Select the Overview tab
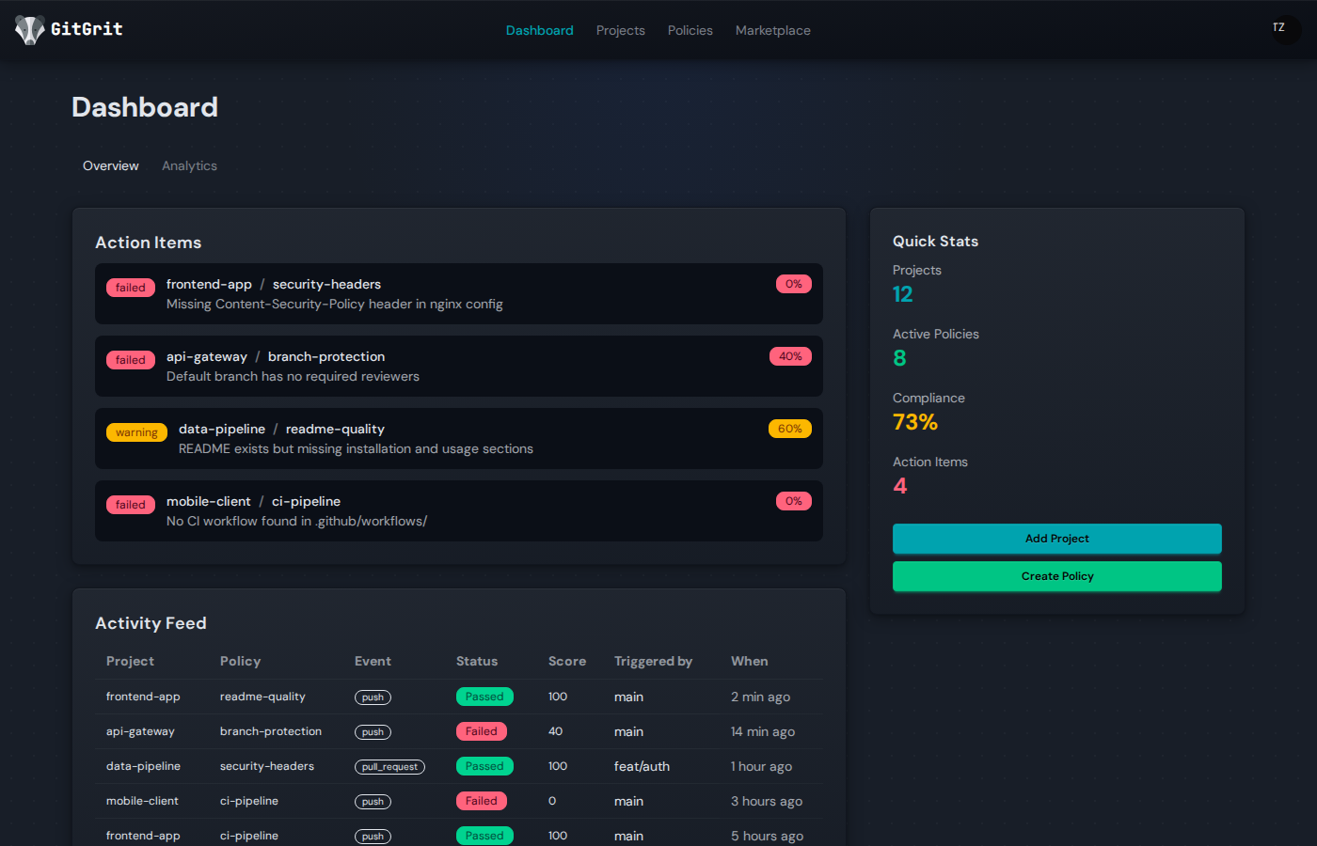Image resolution: width=1317 pixels, height=846 pixels. click(111, 165)
